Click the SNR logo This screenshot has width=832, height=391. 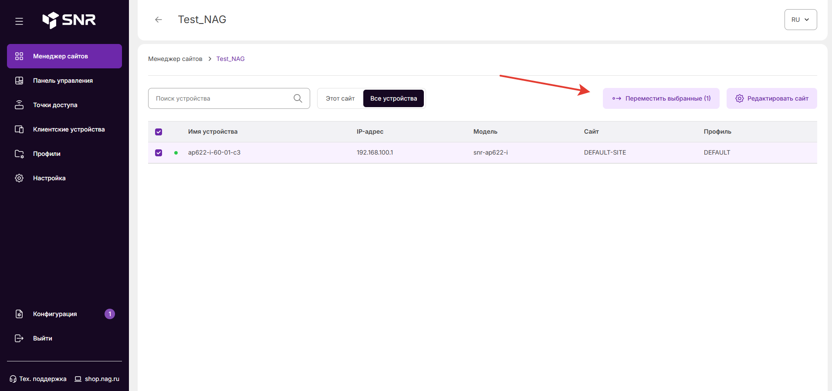click(x=69, y=20)
